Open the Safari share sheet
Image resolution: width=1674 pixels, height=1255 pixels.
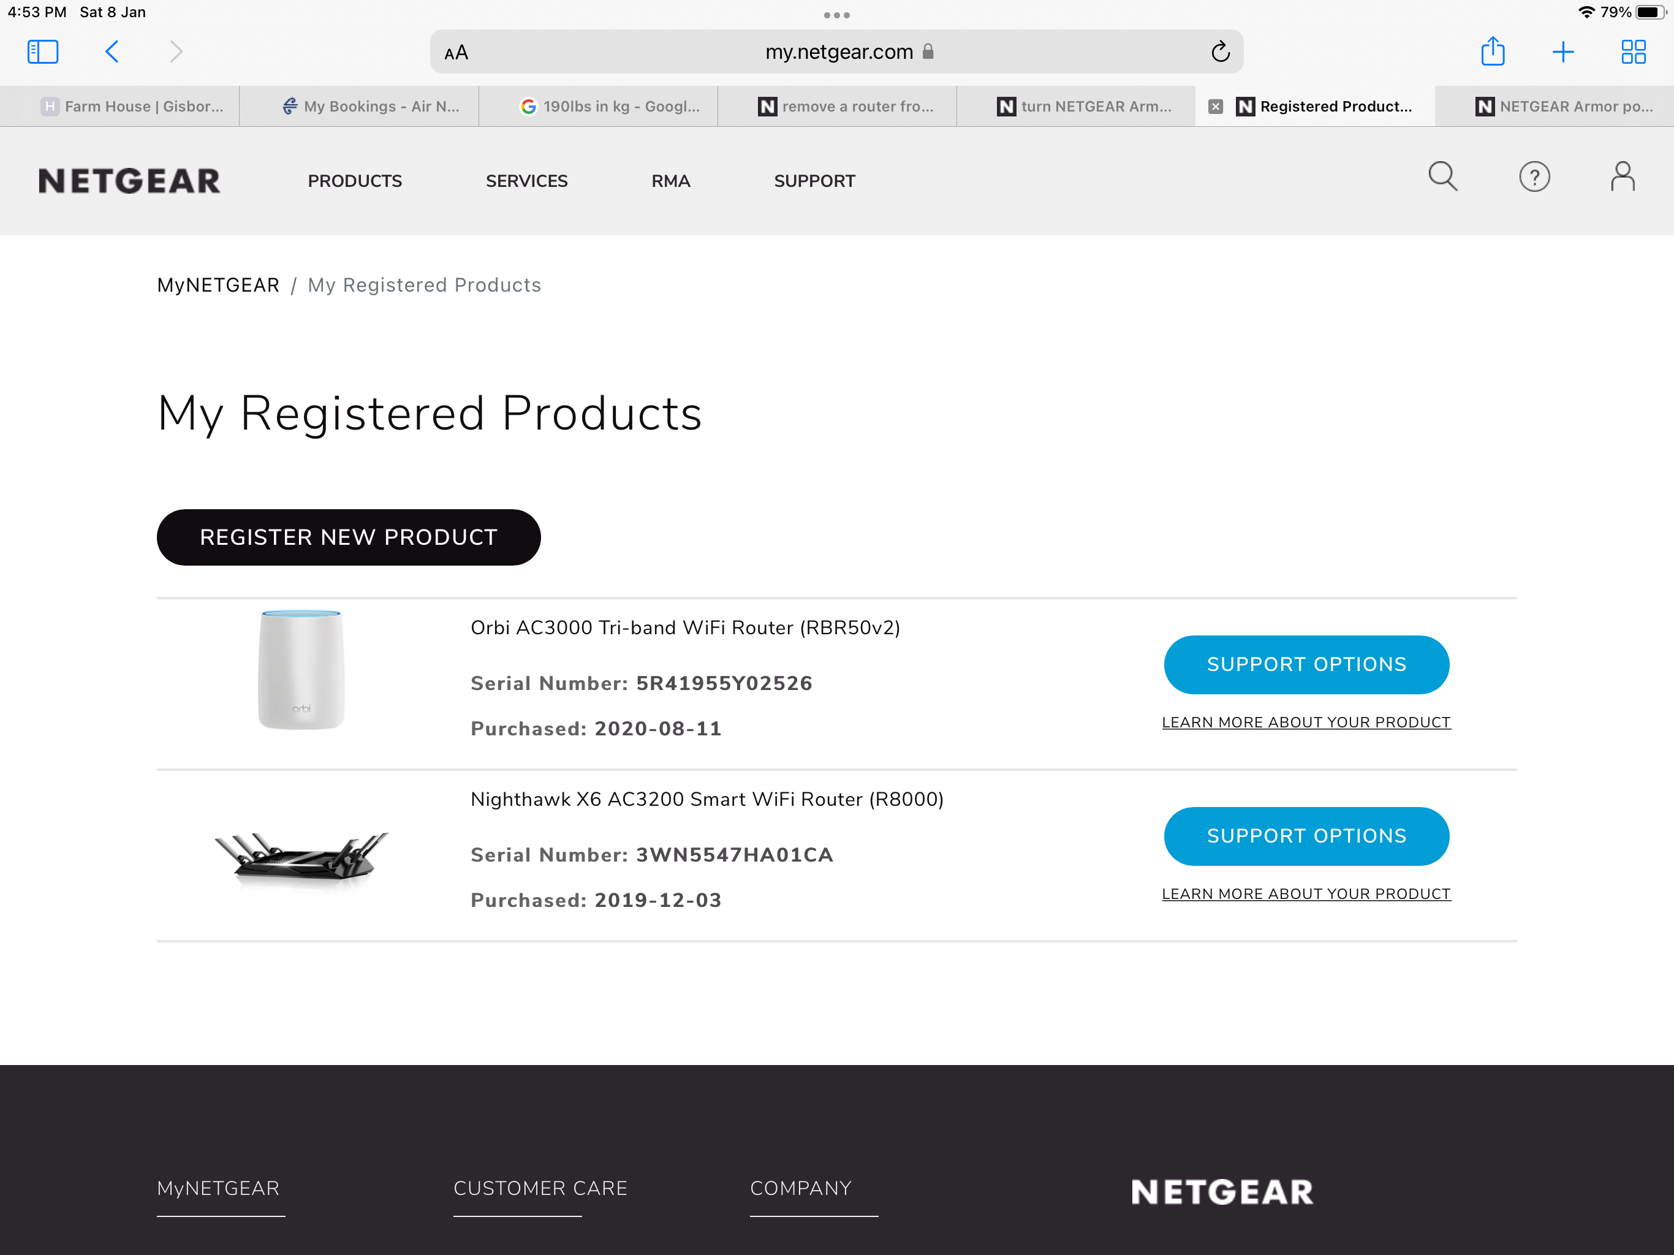(1493, 51)
